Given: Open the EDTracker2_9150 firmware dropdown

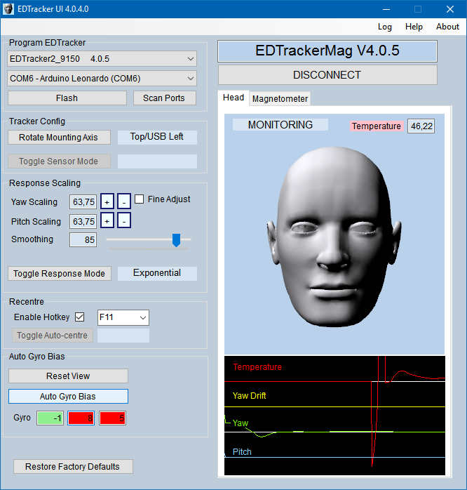Looking at the screenshot, I should [x=102, y=59].
